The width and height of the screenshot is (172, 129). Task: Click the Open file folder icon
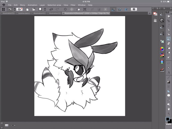[34, 9]
